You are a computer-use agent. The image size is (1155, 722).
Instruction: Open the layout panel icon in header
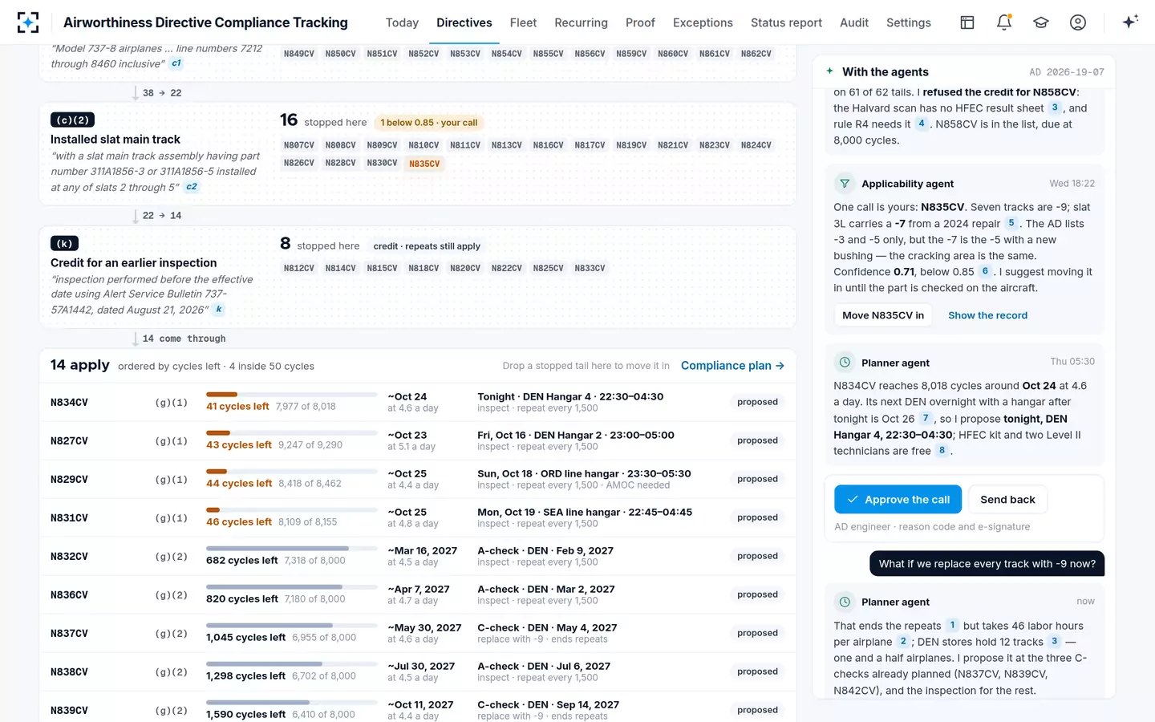coord(967,22)
